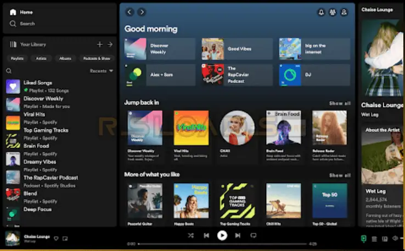405x251 pixels.
Task: Open the user profile icon
Action: (344, 12)
